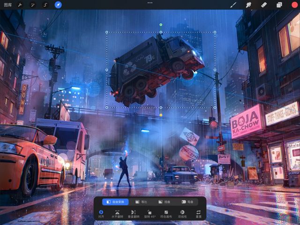Switch to 等比 uniform transform mode
Viewport: 300px width, 225px height.
point(141,202)
